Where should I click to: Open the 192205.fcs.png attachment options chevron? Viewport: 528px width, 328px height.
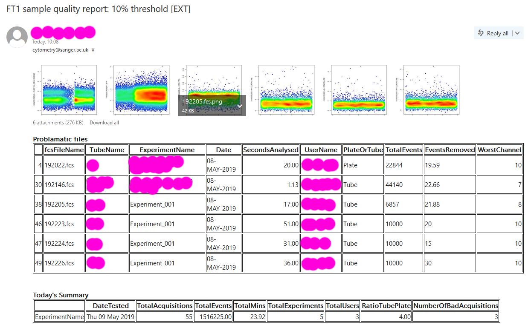pyautogui.click(x=240, y=106)
